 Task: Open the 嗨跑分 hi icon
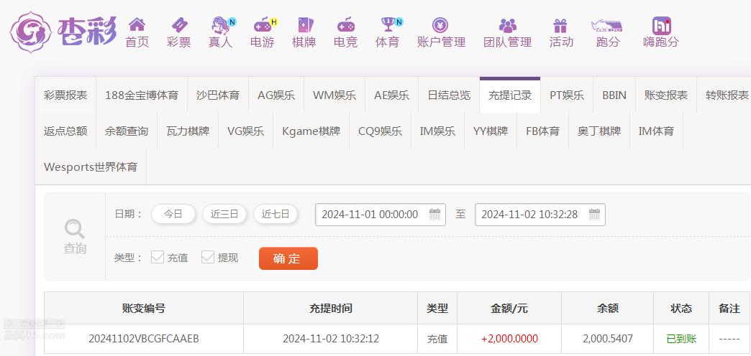coord(661,25)
